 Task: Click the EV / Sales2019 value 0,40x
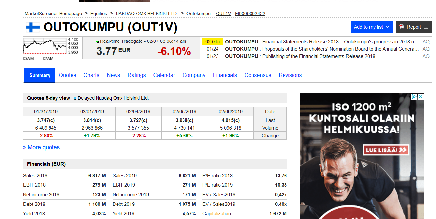click(x=281, y=204)
